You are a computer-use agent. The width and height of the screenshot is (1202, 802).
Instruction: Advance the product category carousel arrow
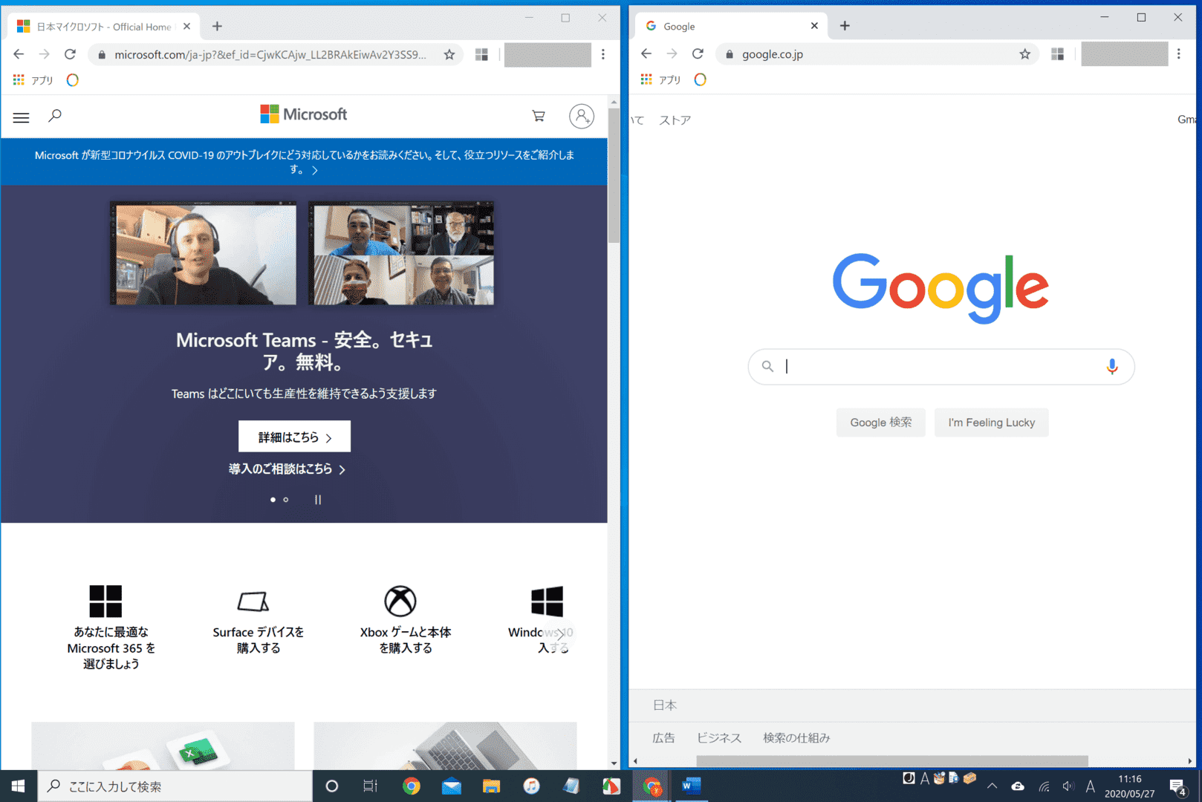tap(559, 633)
